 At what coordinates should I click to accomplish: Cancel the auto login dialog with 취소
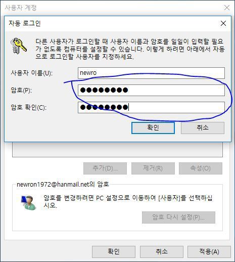203,128
